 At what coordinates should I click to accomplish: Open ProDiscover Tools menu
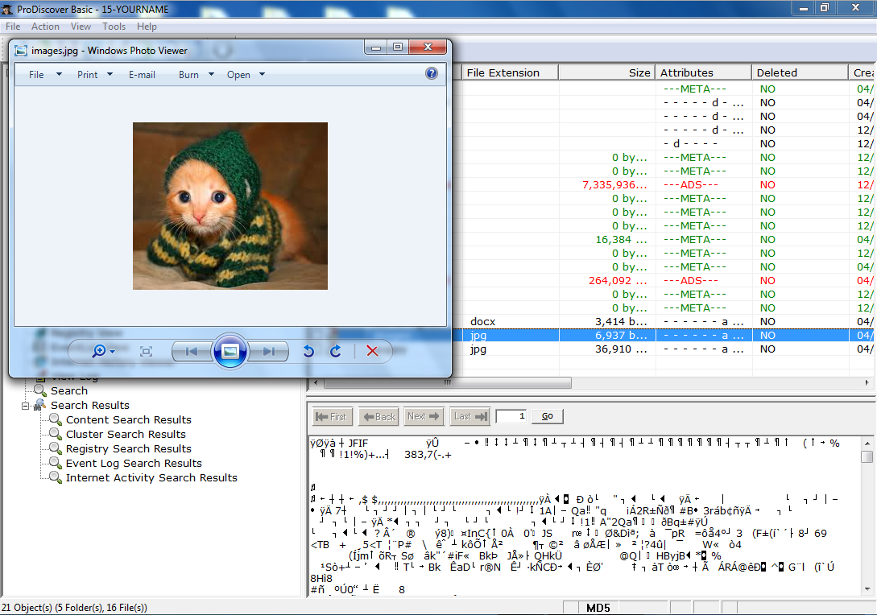114,27
